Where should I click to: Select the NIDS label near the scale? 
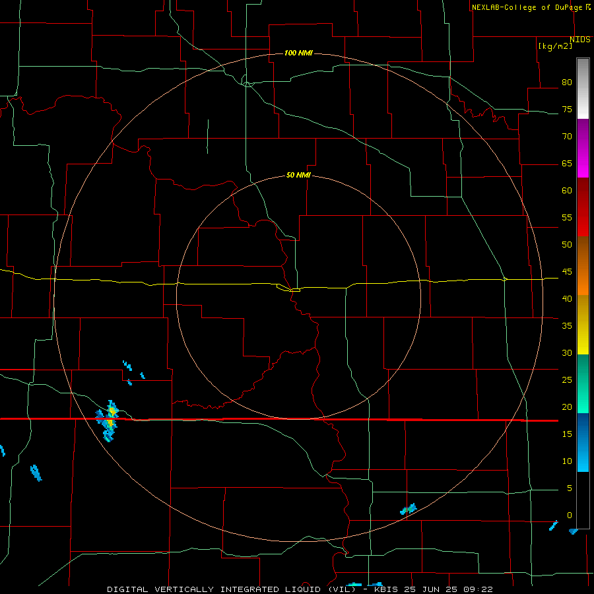click(x=579, y=40)
